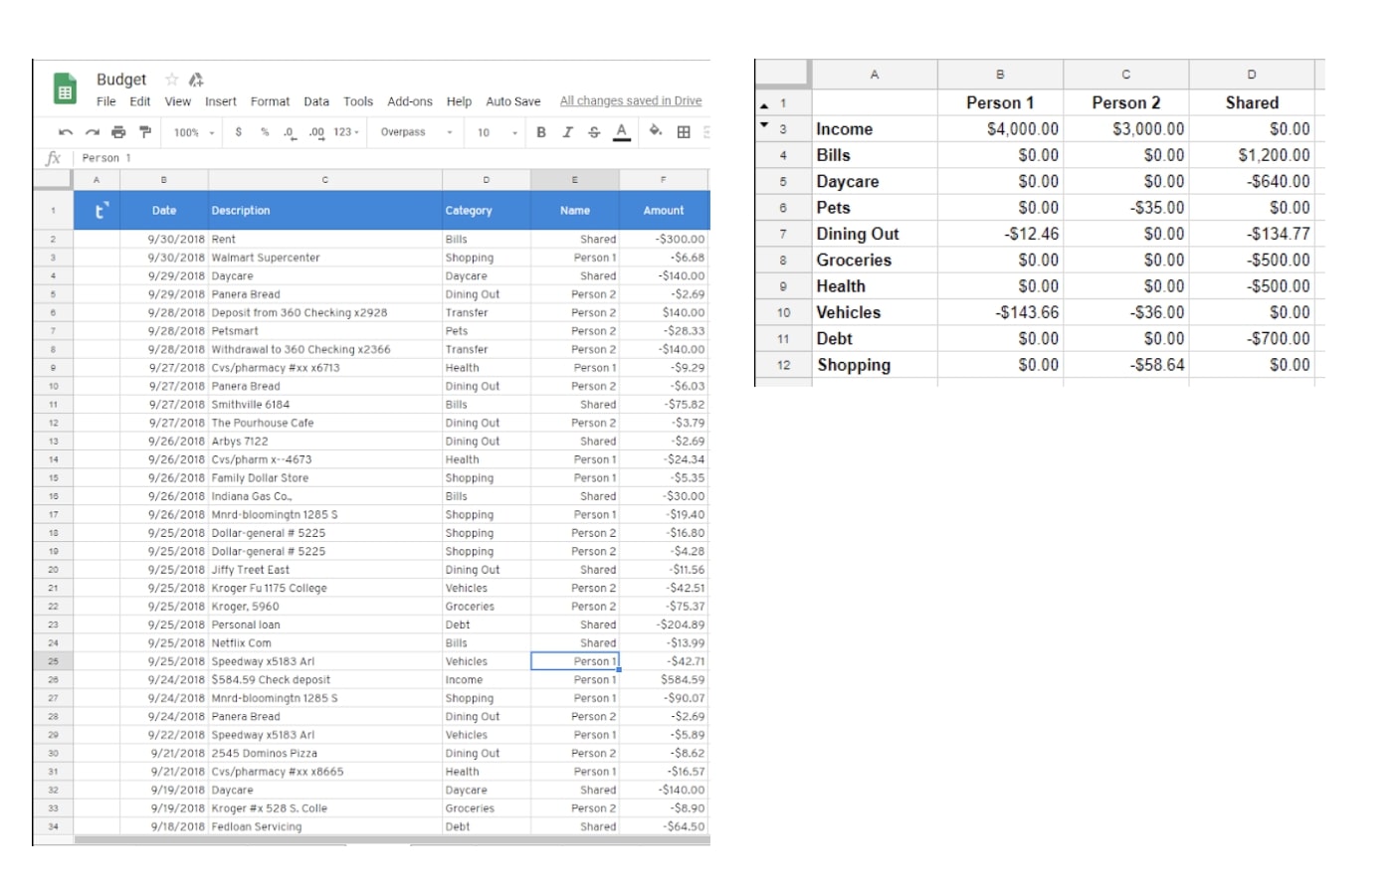This screenshot has height=891, width=1395.
Task: Click All changes saved in Drive link
Action: [x=631, y=100]
